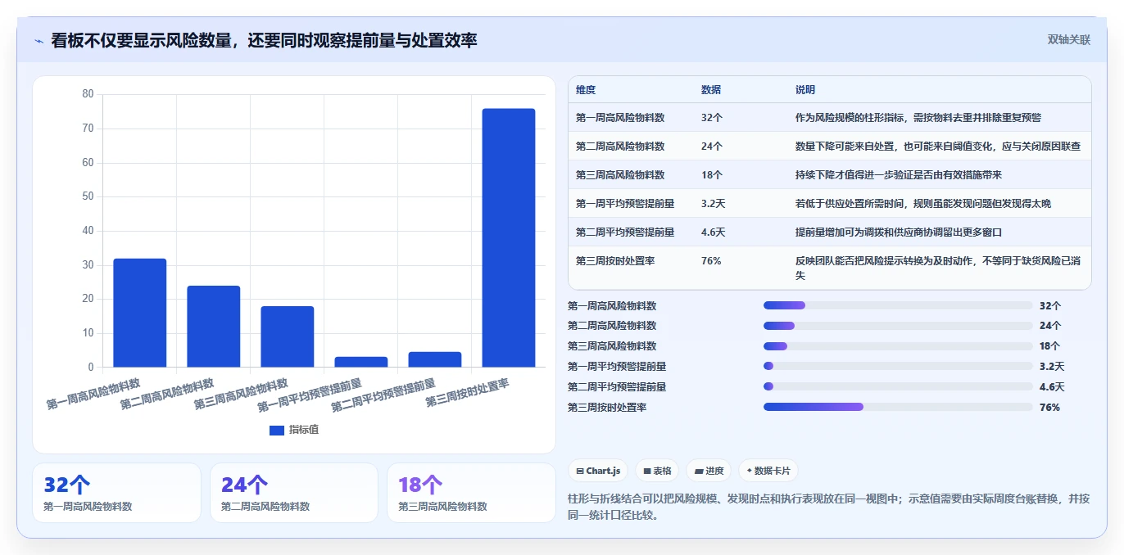The image size is (1124, 555).
Task: Click the table cell 第一周高风险物料数
Action: point(620,118)
